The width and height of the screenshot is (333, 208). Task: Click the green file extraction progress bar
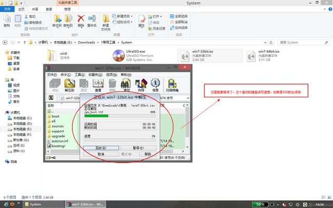(x=120, y=116)
